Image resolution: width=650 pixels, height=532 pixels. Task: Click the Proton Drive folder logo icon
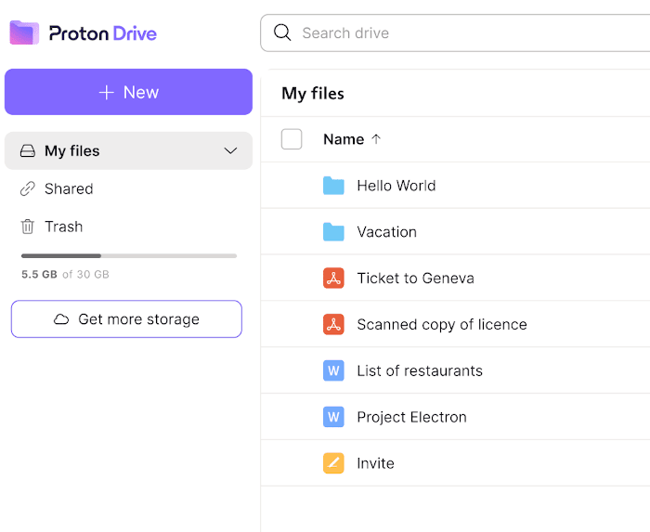point(24,32)
